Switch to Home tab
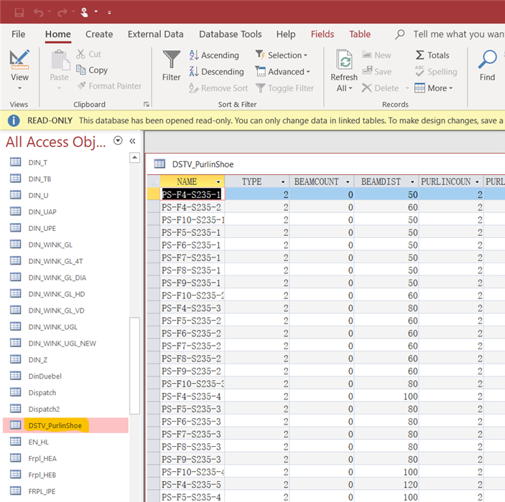505x502 pixels. click(x=58, y=34)
